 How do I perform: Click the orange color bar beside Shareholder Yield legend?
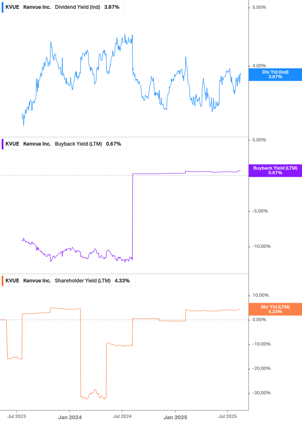pos(3,281)
